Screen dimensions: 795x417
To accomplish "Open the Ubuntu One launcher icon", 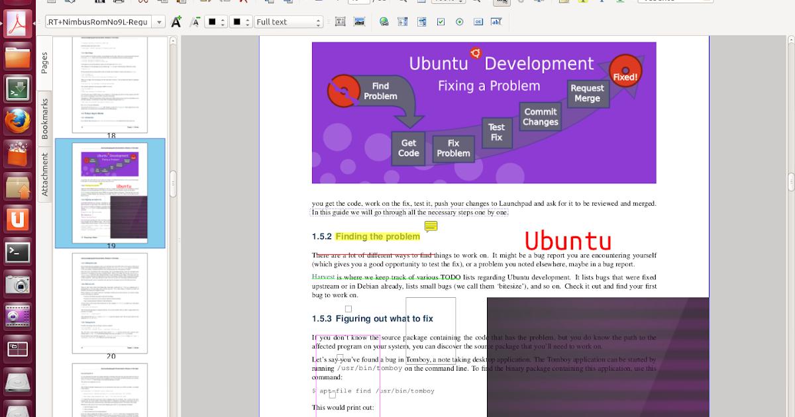I will 19,219.
